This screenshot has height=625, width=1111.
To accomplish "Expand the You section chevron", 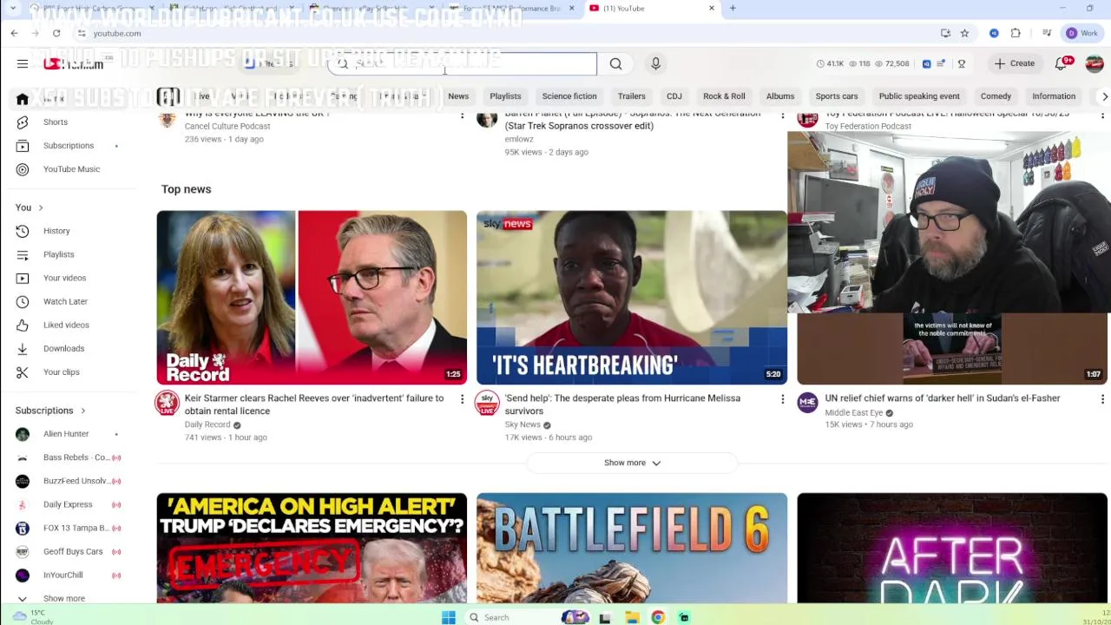I will pos(40,207).
